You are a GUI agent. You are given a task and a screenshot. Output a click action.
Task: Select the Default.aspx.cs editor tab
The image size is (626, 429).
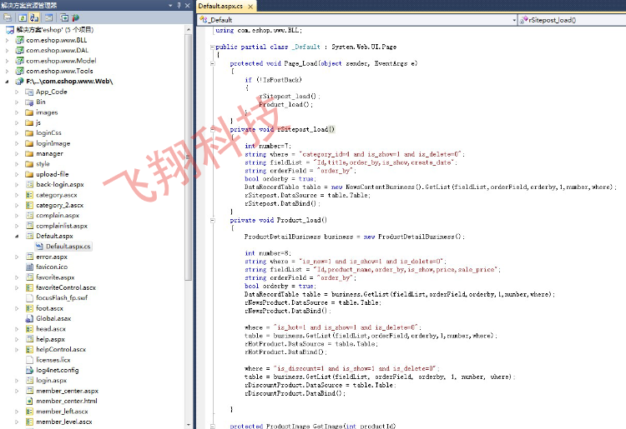click(x=221, y=6)
